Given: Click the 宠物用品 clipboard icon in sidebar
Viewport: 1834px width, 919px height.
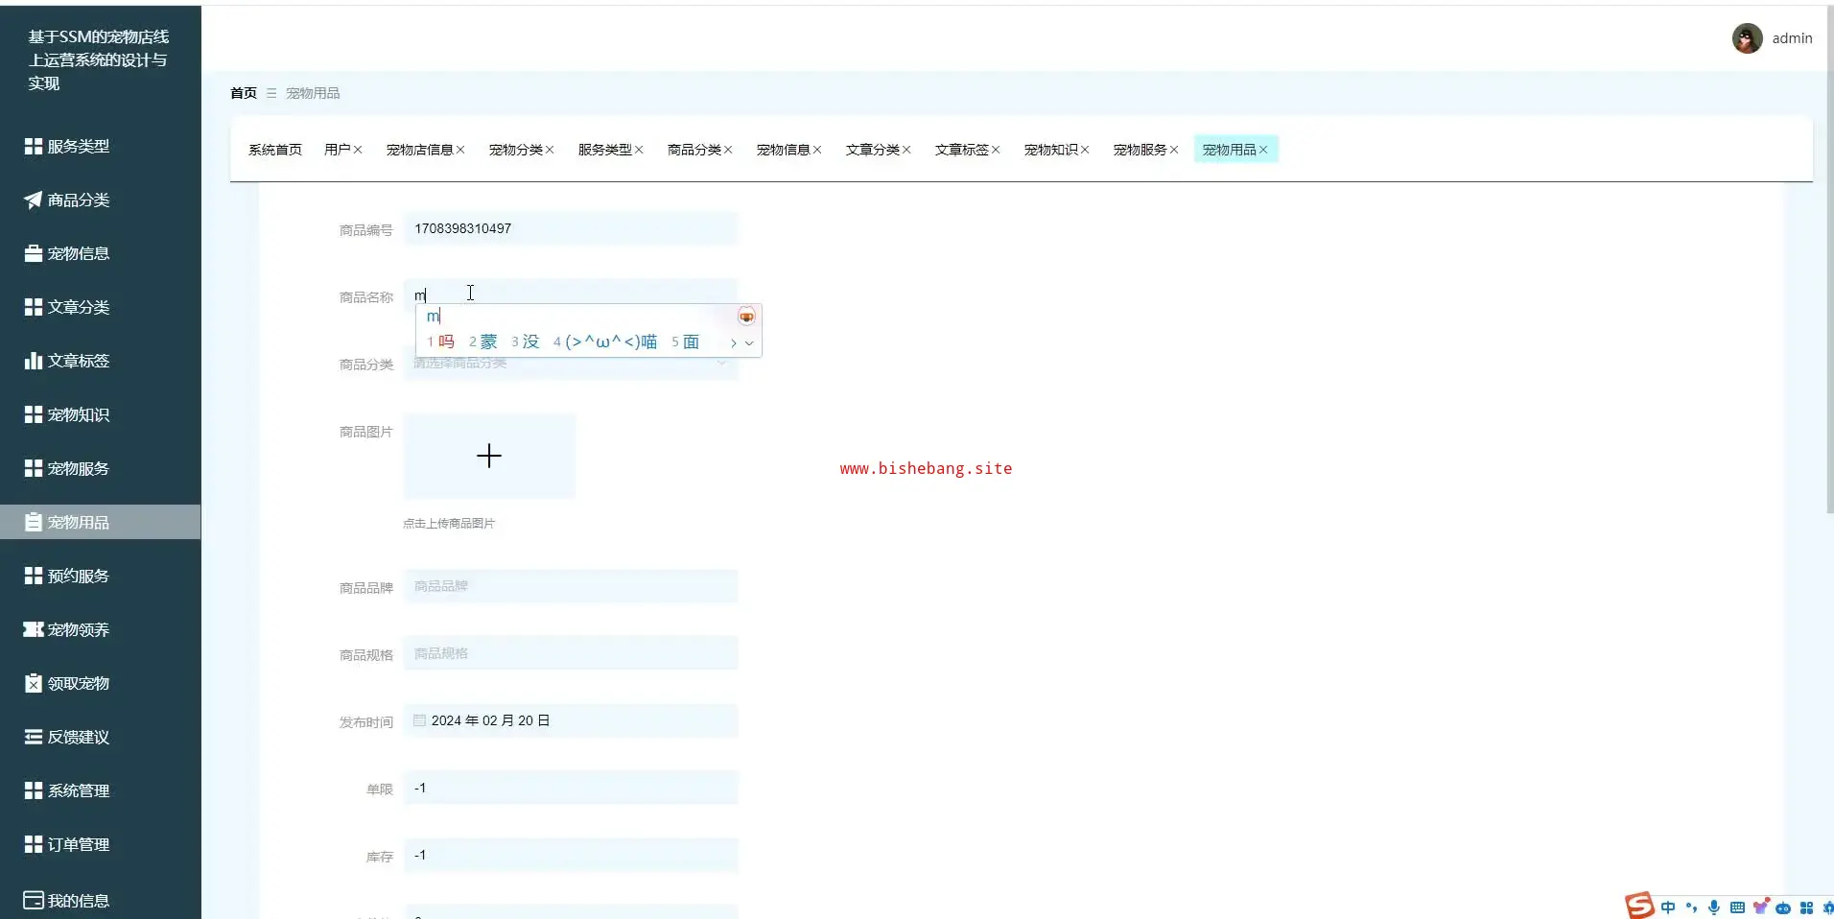Looking at the screenshot, I should point(33,522).
